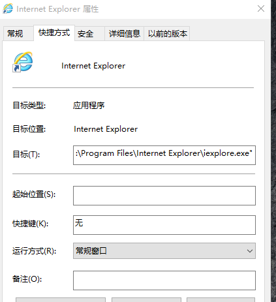Switch to the 常规 tab
Image resolution: width=276 pixels, height=302 pixels.
click(18, 34)
